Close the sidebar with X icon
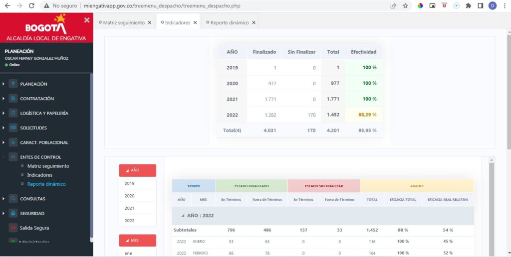This screenshot has width=511, height=257. tap(87, 20)
